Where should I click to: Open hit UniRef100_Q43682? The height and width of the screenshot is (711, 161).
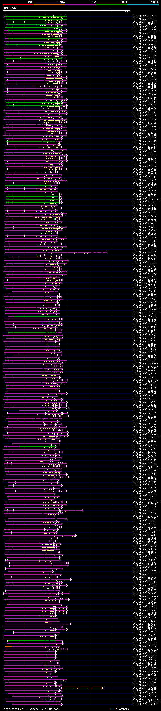click(x=144, y=36)
